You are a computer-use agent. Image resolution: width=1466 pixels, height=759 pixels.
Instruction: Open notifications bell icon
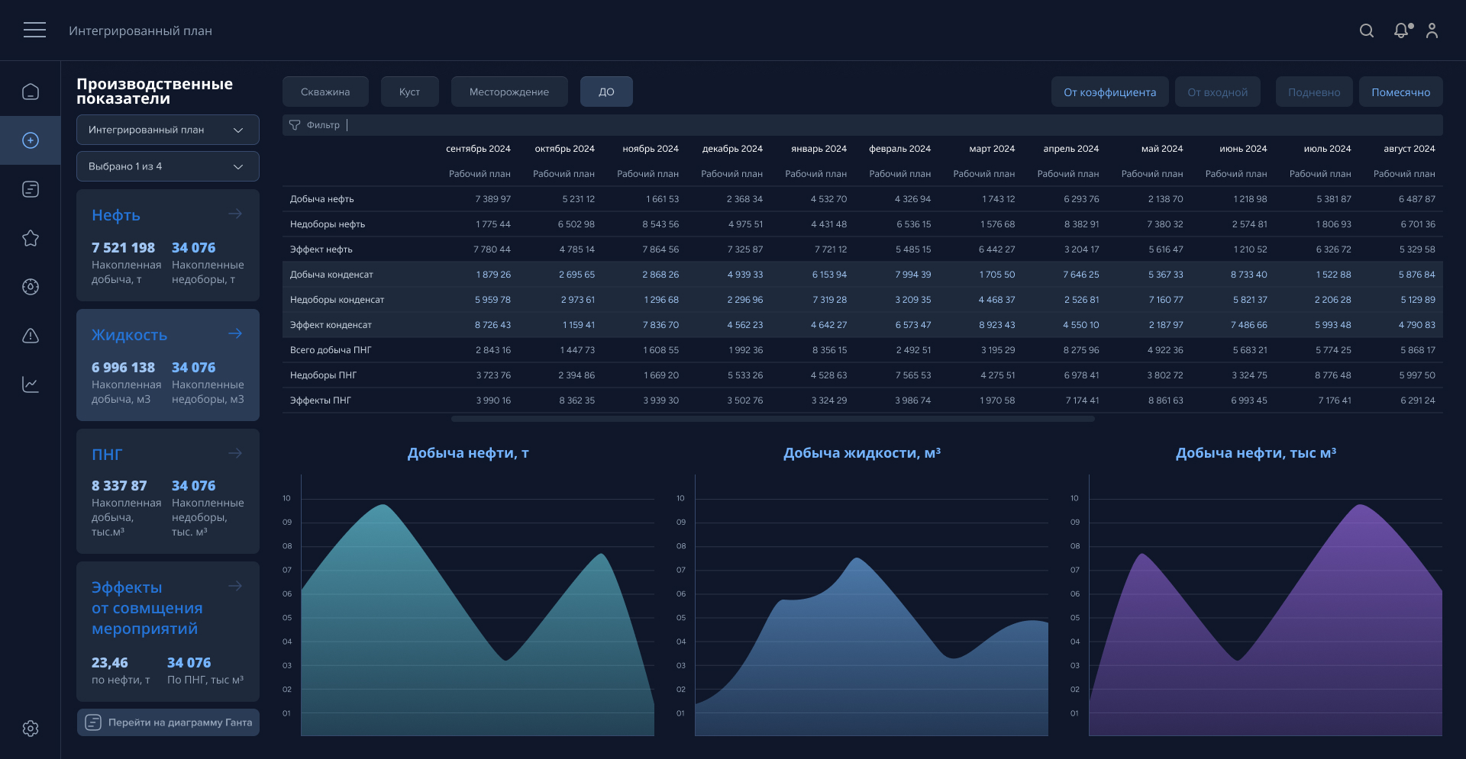(1401, 31)
